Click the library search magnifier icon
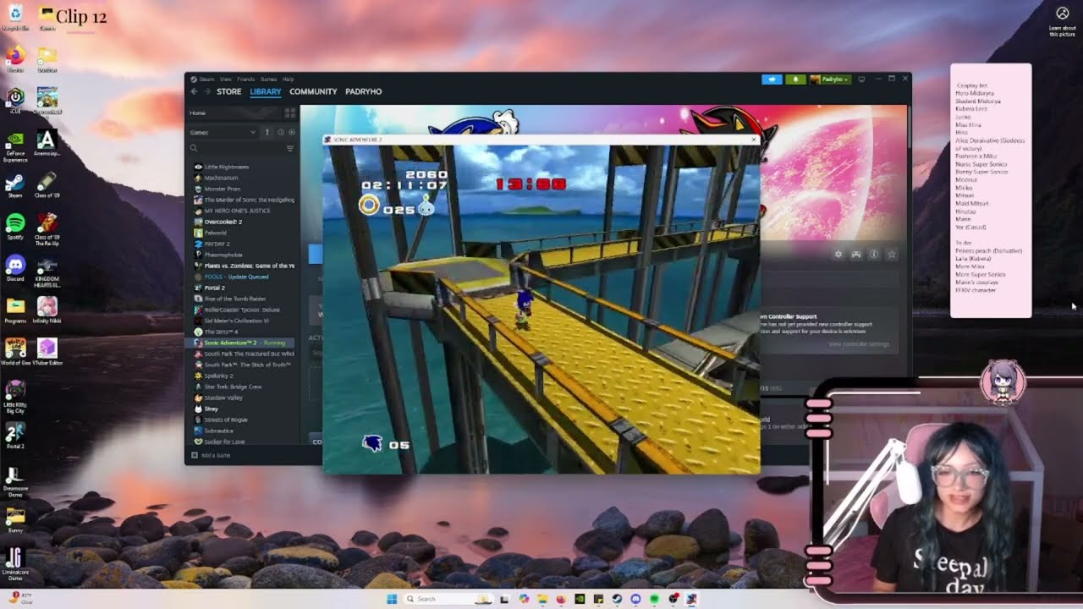This screenshot has width=1083, height=609. [194, 148]
